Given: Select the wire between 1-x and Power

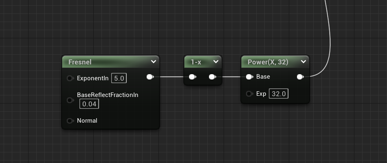Looking at the screenshot, I should (x=231, y=77).
